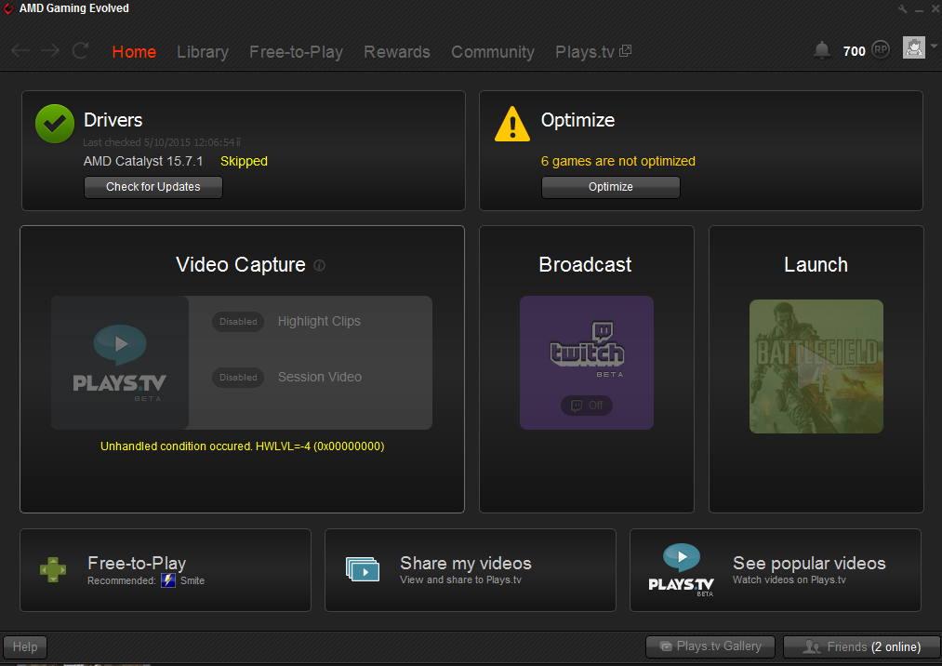Click the RP reward points badge
Image resolution: width=942 pixels, height=666 pixels.
click(x=881, y=50)
